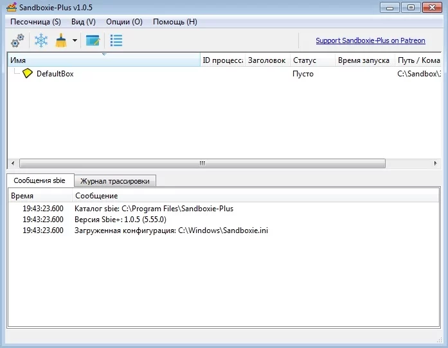
Task: Maximize the Sandboxie-Plus window
Action: [411, 8]
